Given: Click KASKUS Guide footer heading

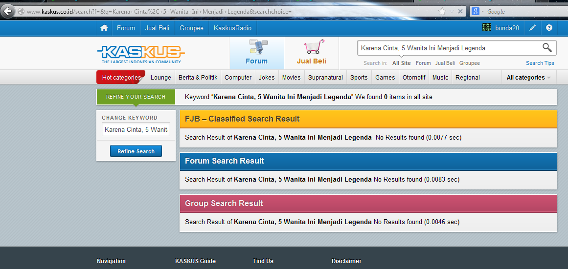Looking at the screenshot, I should (x=195, y=261).
